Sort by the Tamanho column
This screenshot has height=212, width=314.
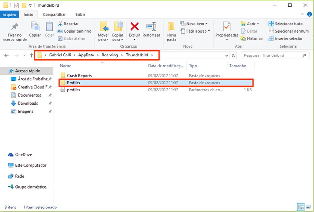click(241, 66)
